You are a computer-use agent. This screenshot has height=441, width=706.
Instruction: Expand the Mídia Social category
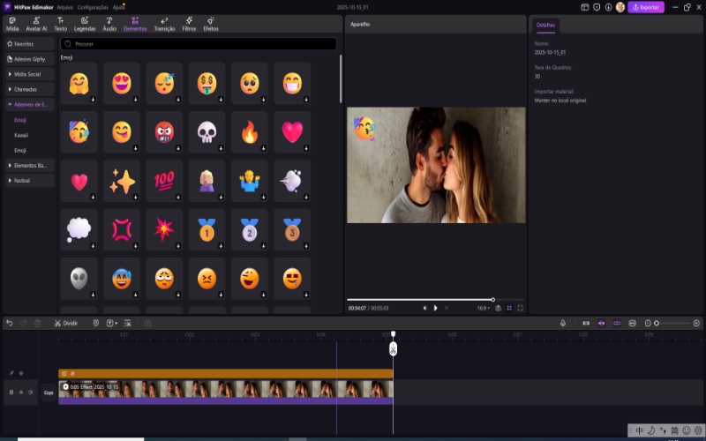(29, 74)
